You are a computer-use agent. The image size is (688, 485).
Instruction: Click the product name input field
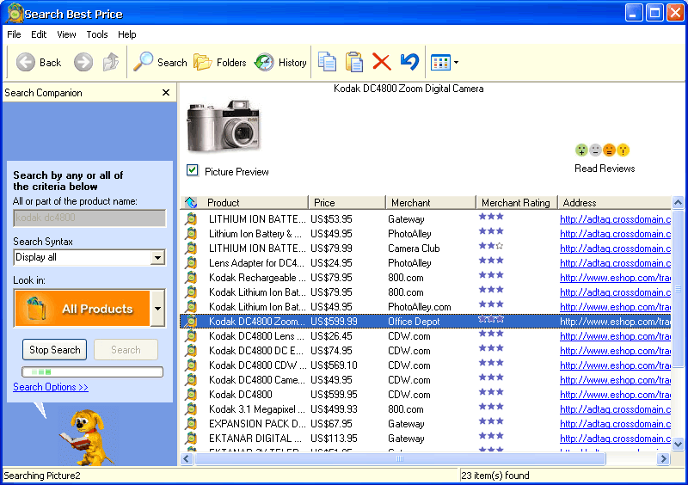[x=89, y=218]
